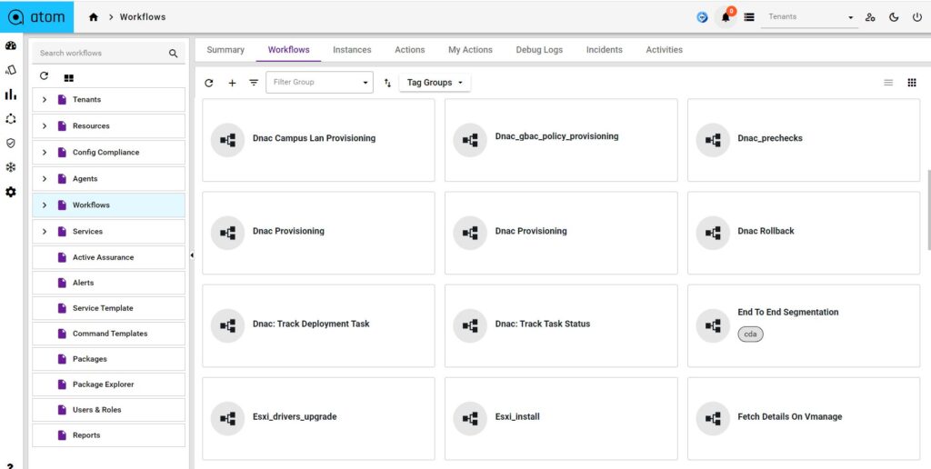Open the bar chart monitoring sidebar icon
This screenshot has height=469, width=931.
11,95
